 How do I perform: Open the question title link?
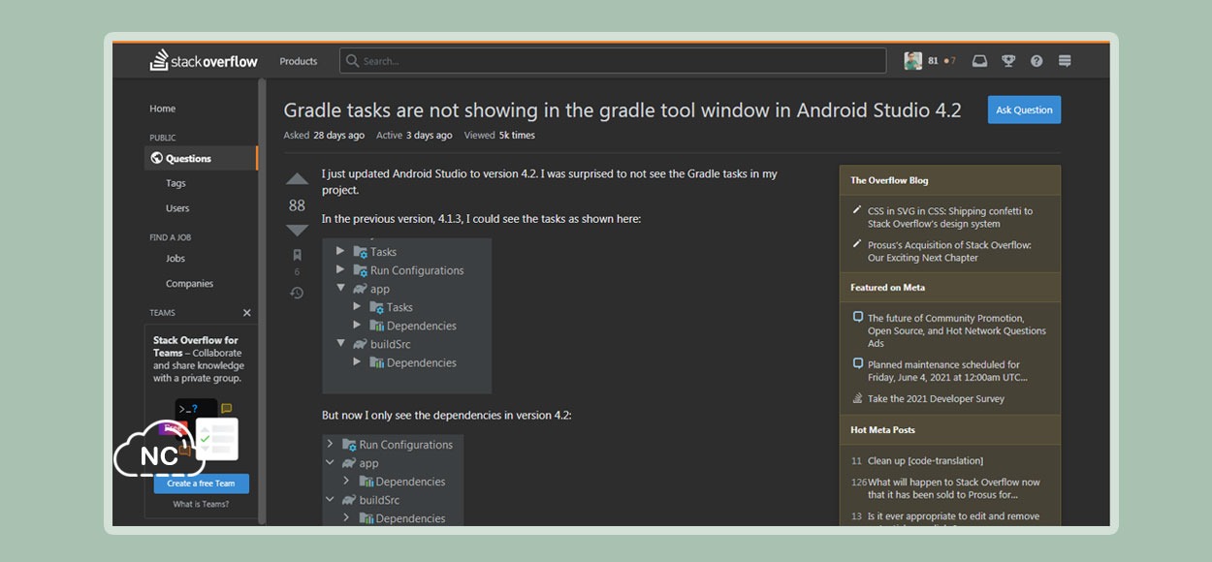[x=622, y=110]
